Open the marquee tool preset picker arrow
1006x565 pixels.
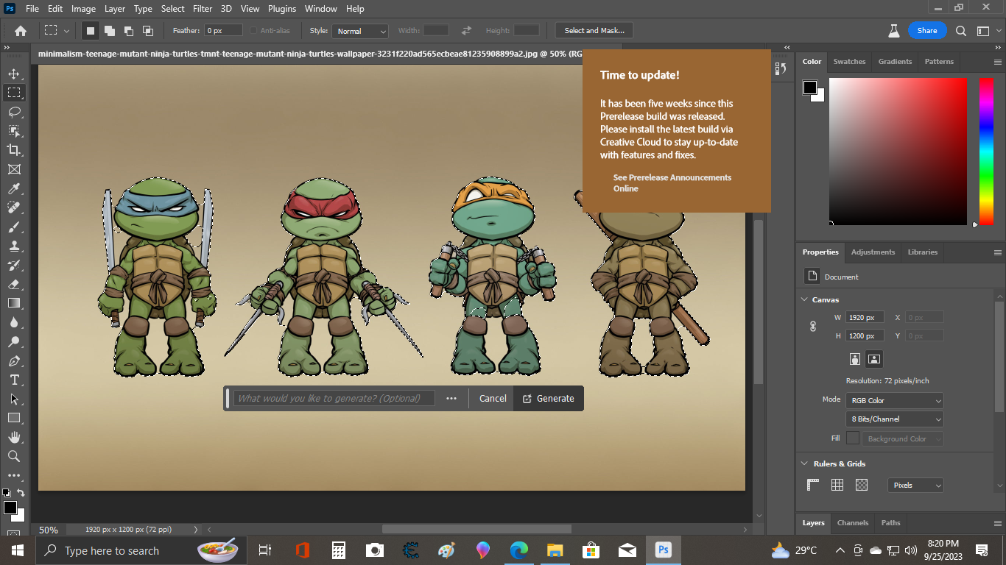(66, 31)
